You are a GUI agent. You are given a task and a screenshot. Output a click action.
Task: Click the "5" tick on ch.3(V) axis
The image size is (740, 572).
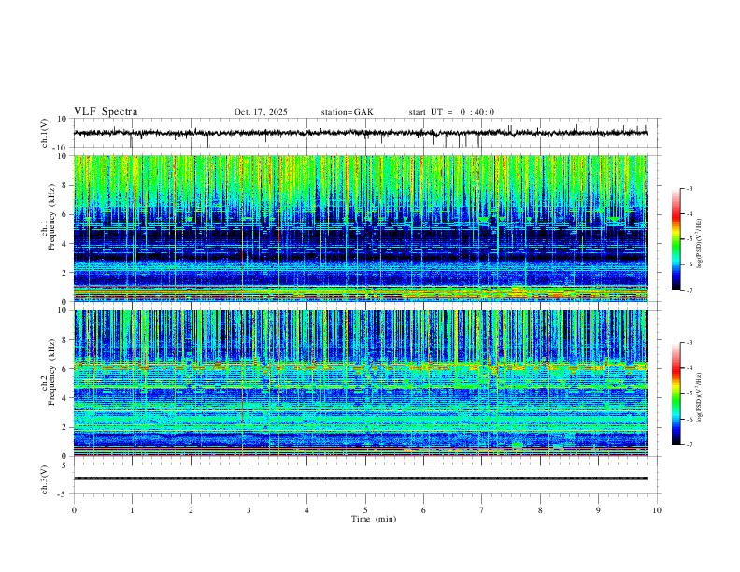point(64,465)
